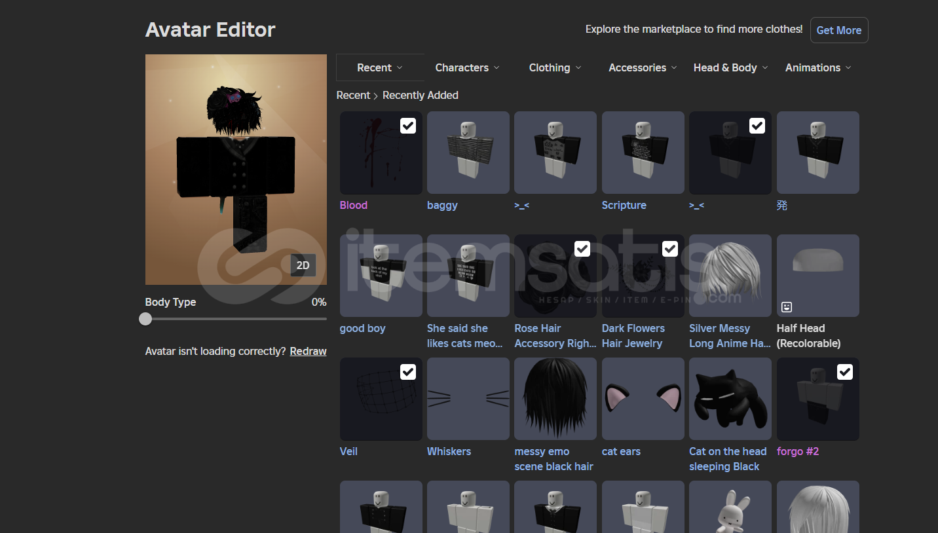
Task: Select the 発 shirt thumbnail
Action: (x=818, y=153)
